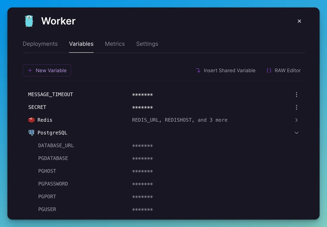
Task: Go to the Settings tab
Action: coord(147,44)
